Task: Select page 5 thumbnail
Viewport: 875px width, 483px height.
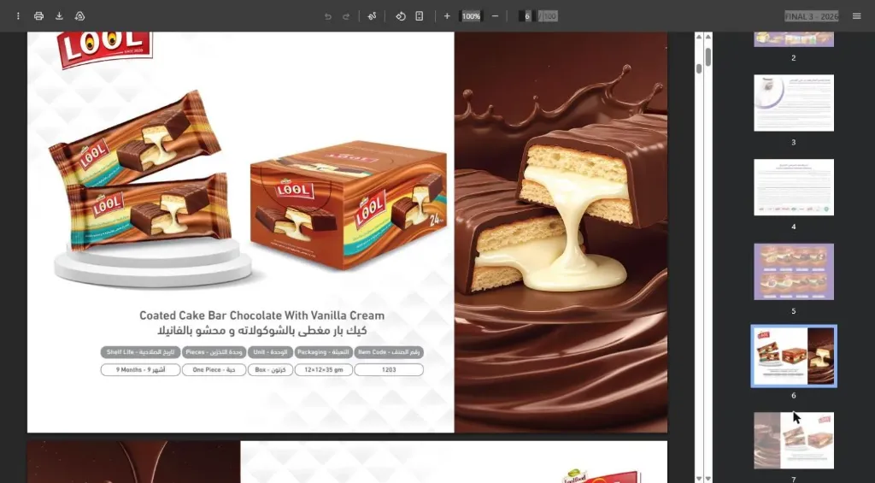Action: coord(794,271)
